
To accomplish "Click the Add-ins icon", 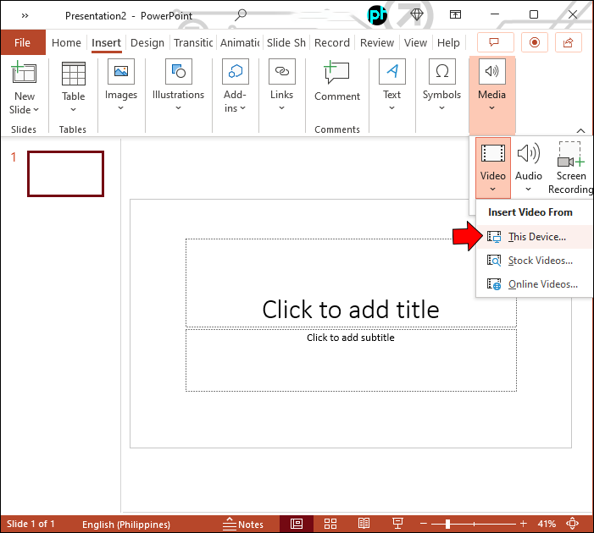I will coord(236,71).
